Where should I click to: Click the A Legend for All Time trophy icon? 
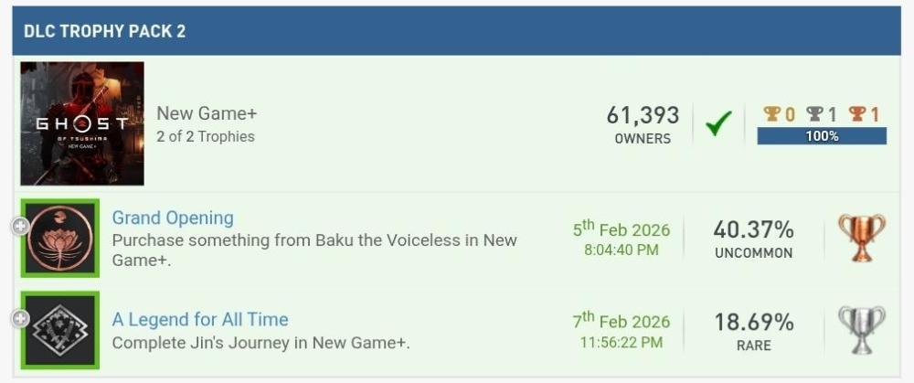click(59, 330)
